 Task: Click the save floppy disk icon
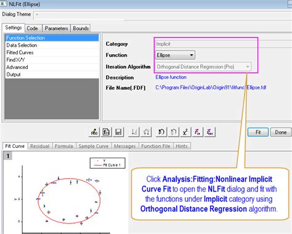pyautogui.click(x=118, y=132)
